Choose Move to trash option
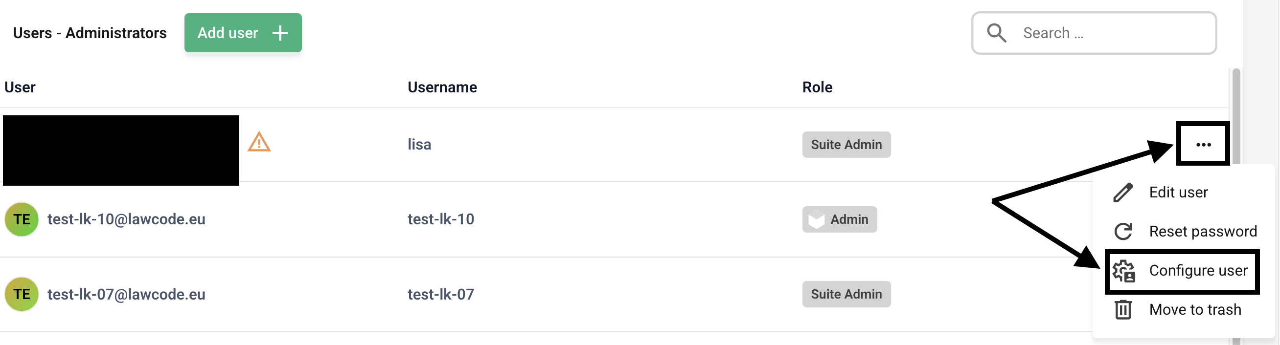1280x345 pixels. tap(1195, 310)
